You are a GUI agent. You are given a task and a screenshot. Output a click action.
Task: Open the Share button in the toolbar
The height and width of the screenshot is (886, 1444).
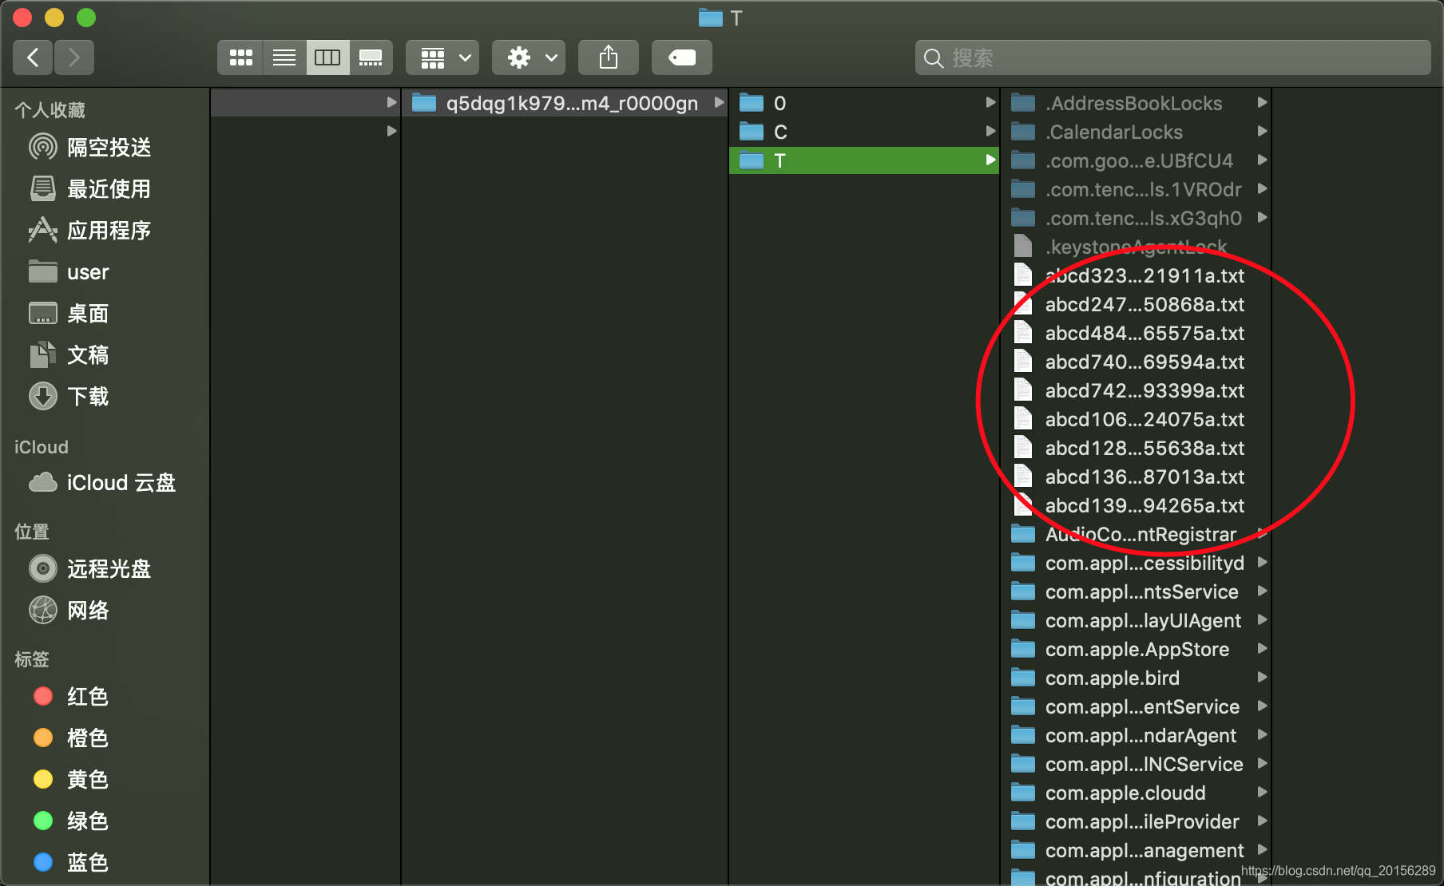tap(608, 57)
